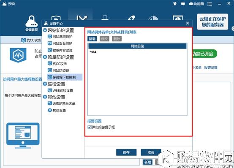Click the monitor illustration in main window
Image resolution: width=234 pixels, height=168 pixels.
(x=23, y=135)
